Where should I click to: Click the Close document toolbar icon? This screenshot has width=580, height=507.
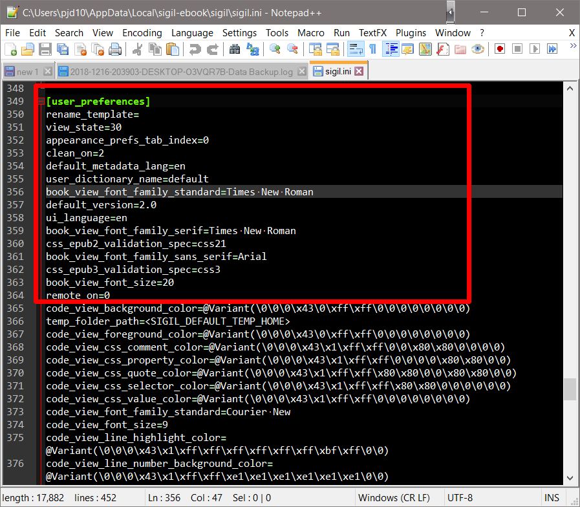(80, 49)
